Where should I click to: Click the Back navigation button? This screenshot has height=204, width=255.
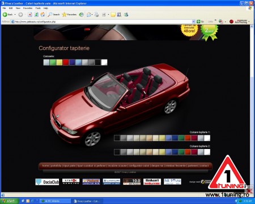point(7,15)
